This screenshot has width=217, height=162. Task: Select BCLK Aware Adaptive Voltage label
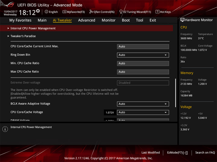(x=30, y=103)
